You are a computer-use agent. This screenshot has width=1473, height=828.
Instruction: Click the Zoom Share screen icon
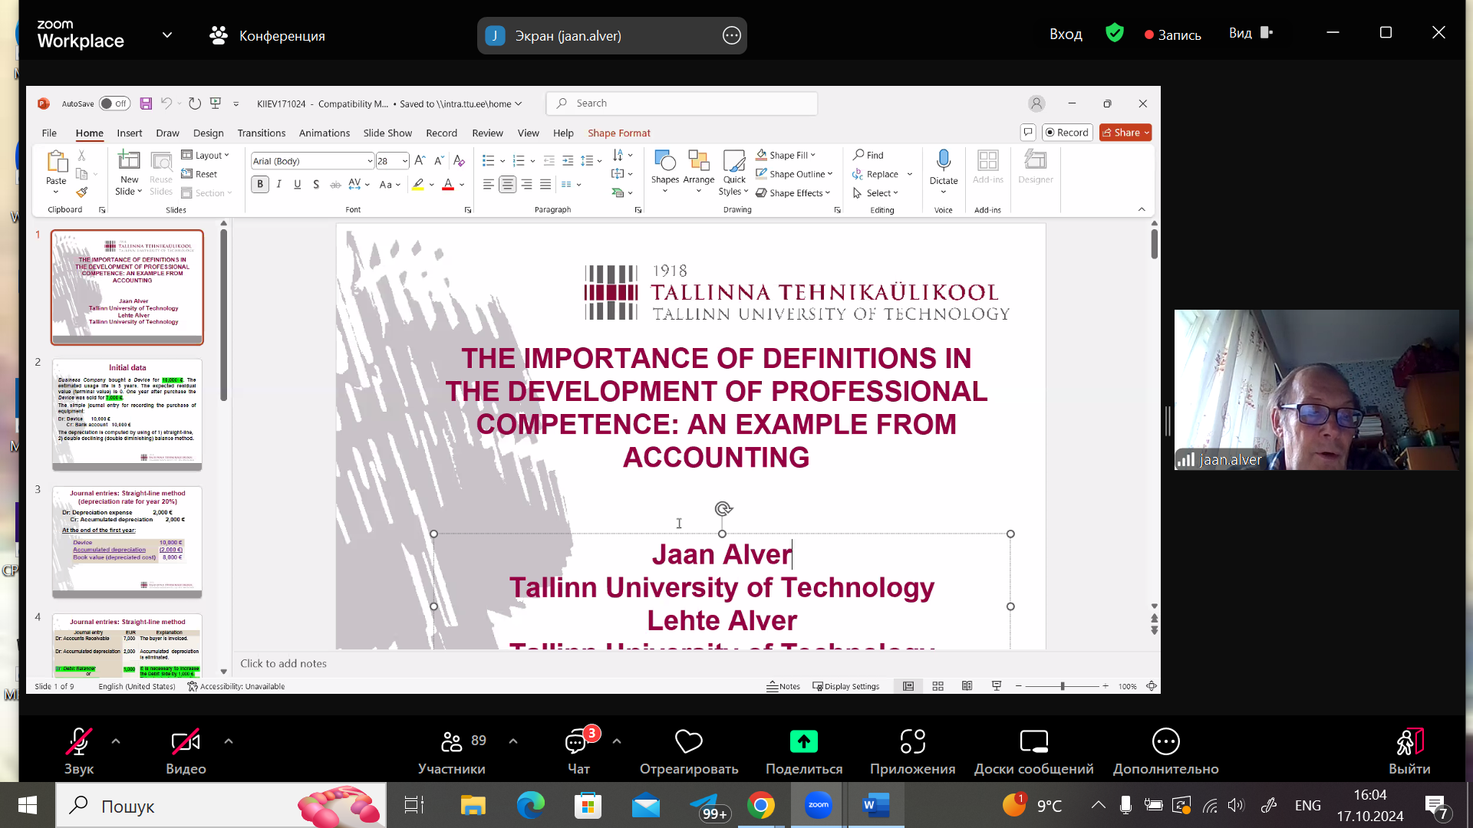click(803, 741)
